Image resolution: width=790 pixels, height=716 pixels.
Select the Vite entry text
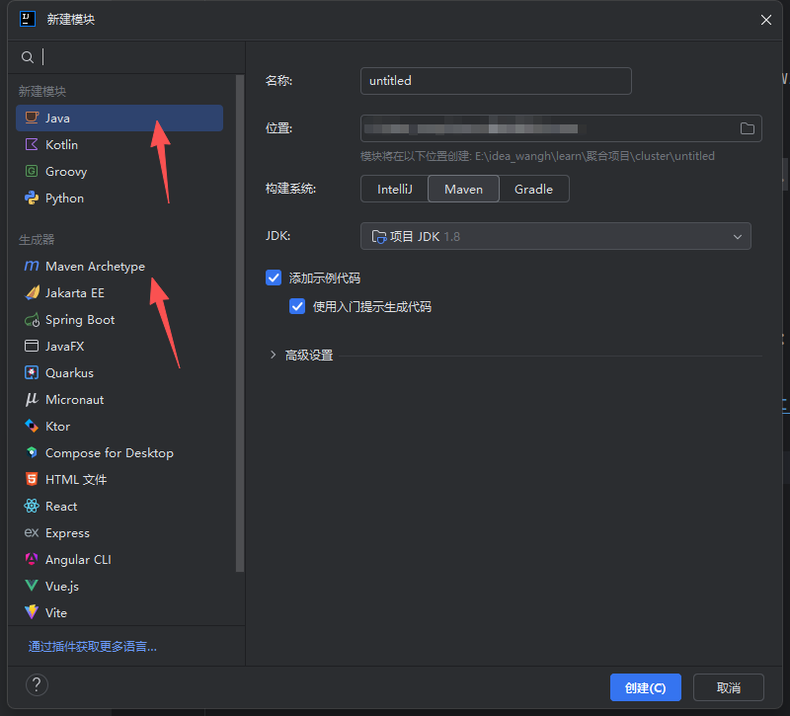pos(56,612)
